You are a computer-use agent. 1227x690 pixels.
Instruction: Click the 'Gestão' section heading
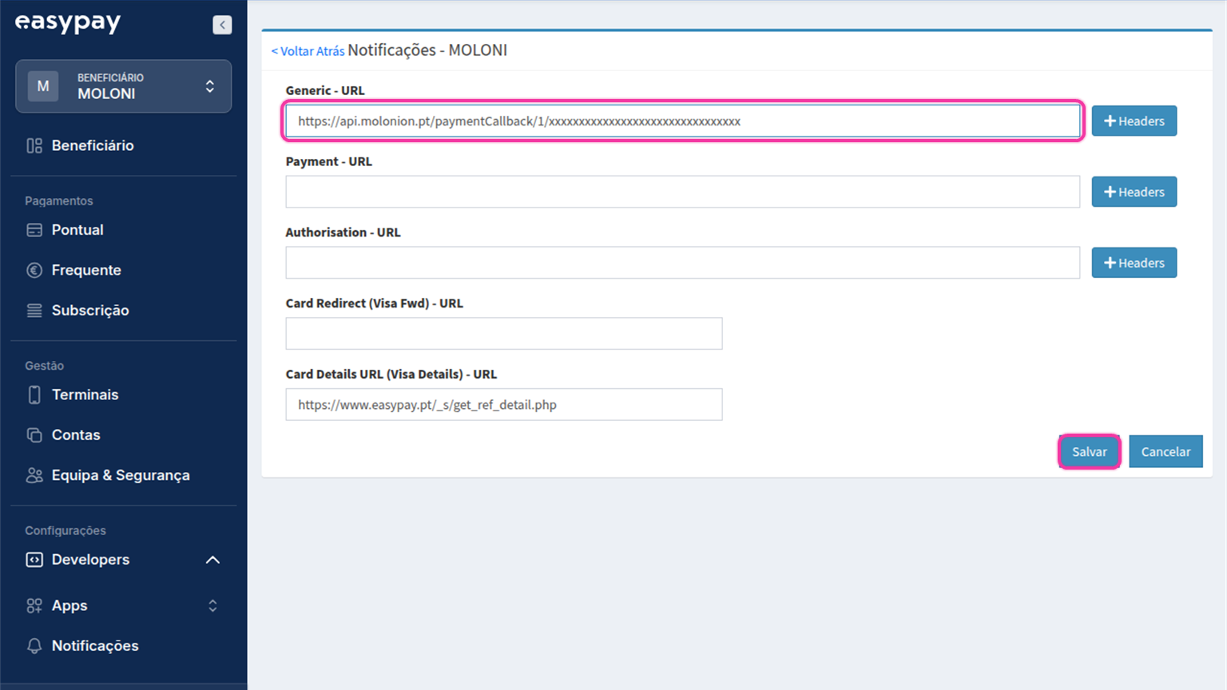coord(45,366)
